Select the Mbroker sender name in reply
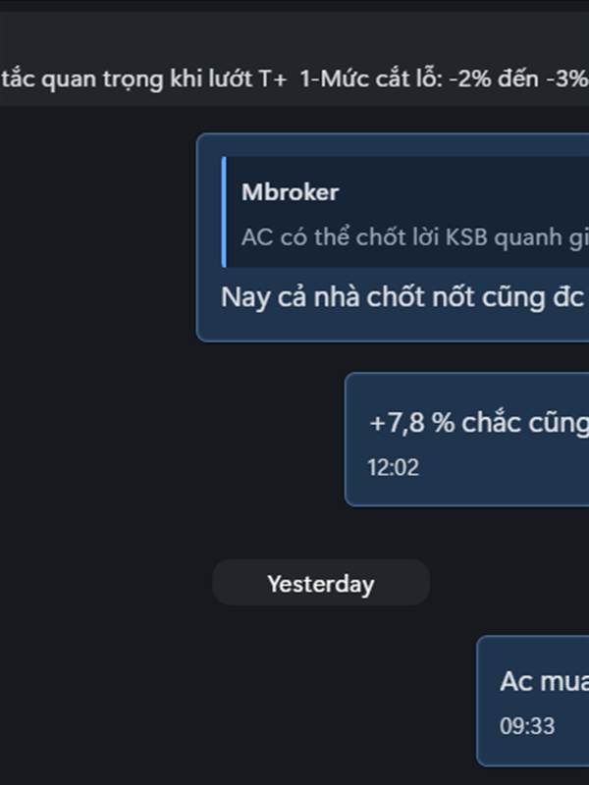 tap(290, 192)
